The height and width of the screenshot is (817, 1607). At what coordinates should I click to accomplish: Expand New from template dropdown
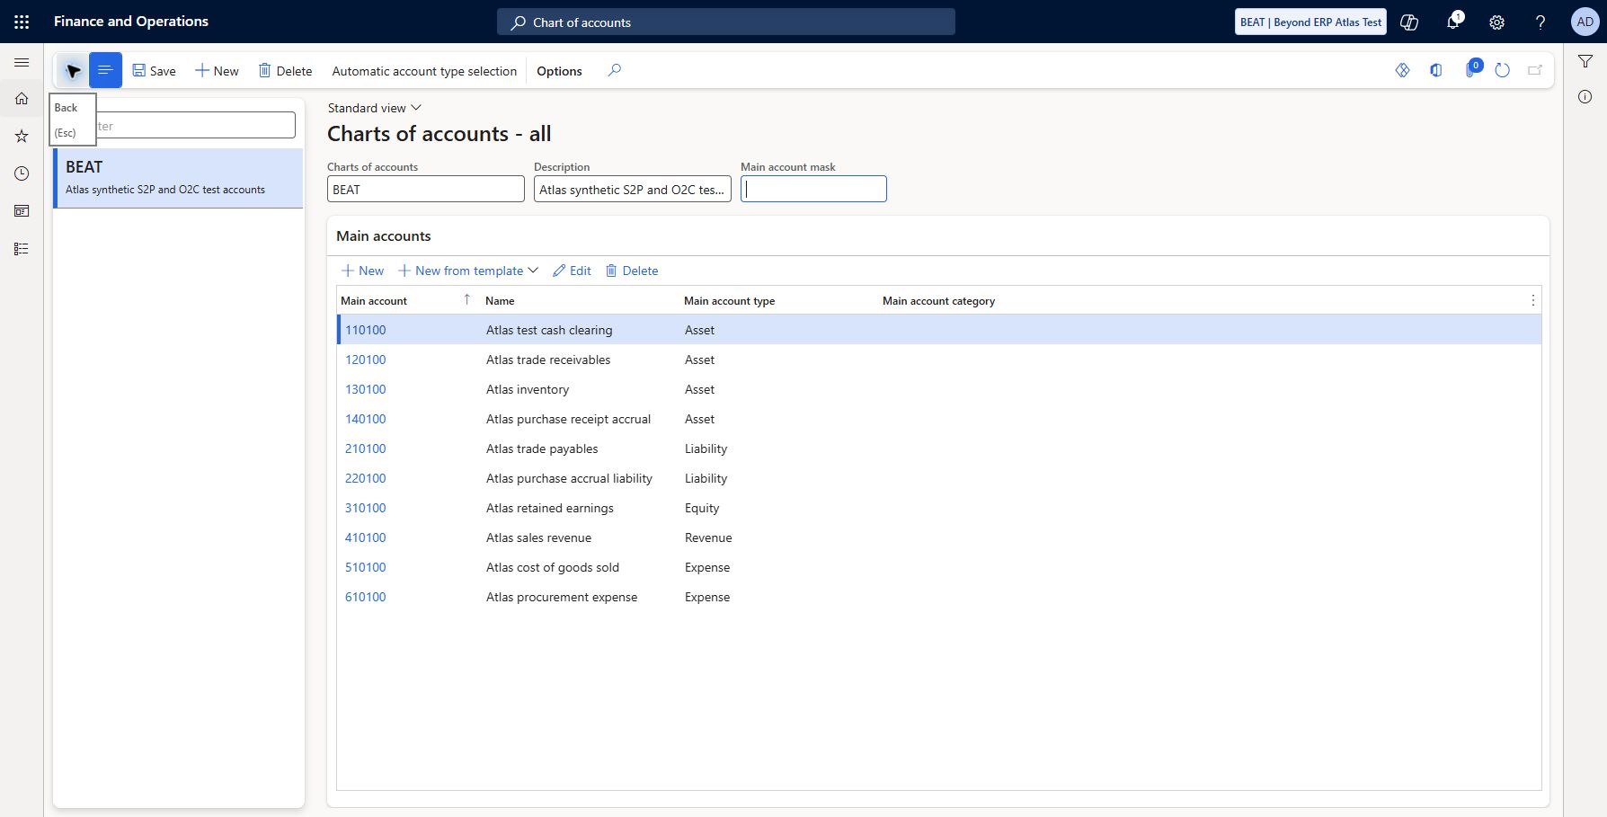point(468,271)
